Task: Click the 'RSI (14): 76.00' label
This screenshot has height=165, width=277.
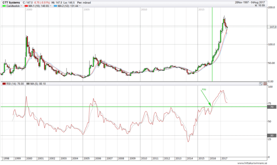Action: pyautogui.click(x=15, y=84)
